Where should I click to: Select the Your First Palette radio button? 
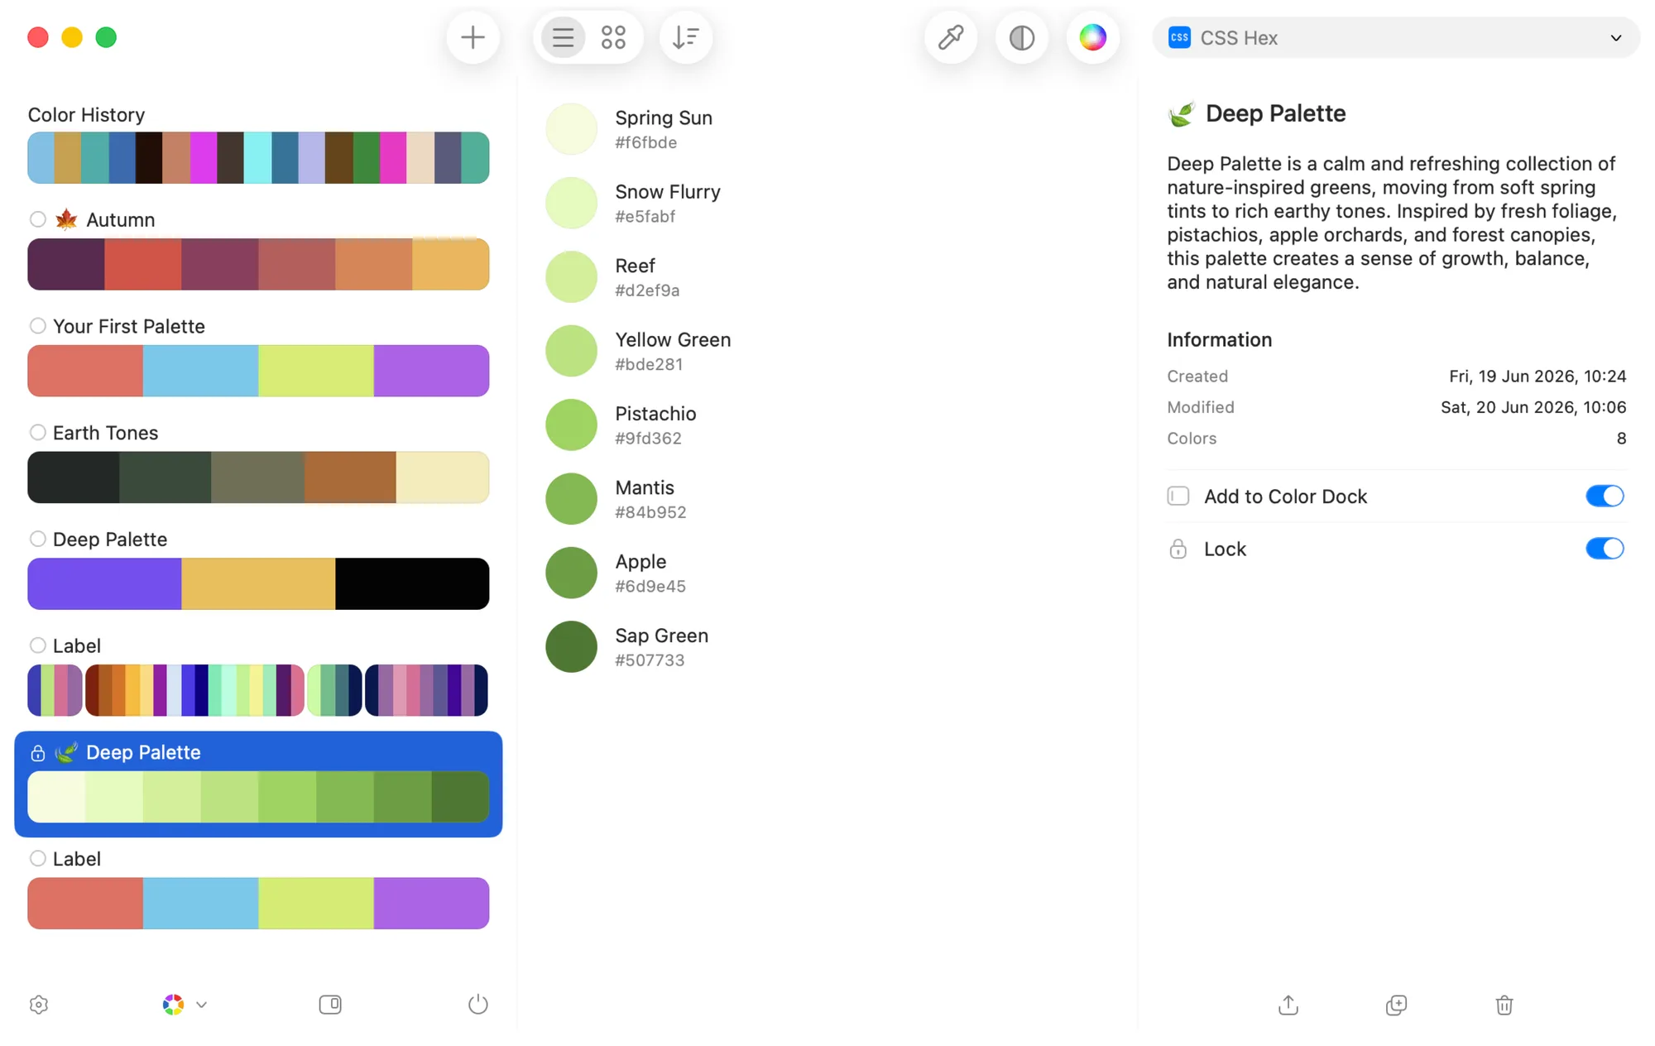click(37, 325)
